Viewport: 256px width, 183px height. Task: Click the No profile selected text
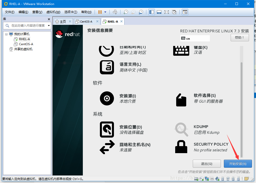click(x=211, y=150)
